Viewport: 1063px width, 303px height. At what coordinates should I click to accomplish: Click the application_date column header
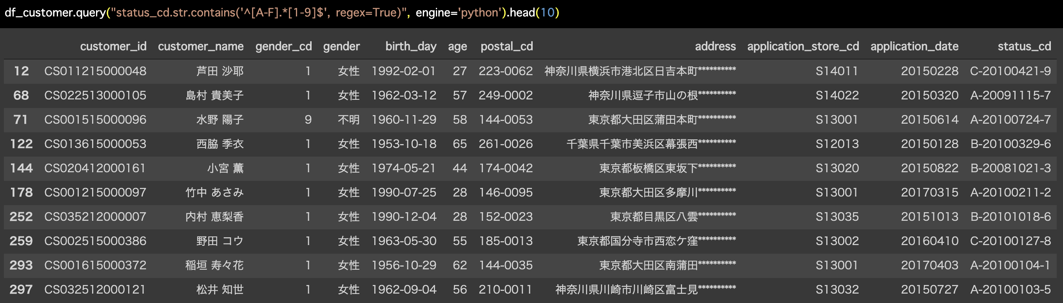click(914, 47)
